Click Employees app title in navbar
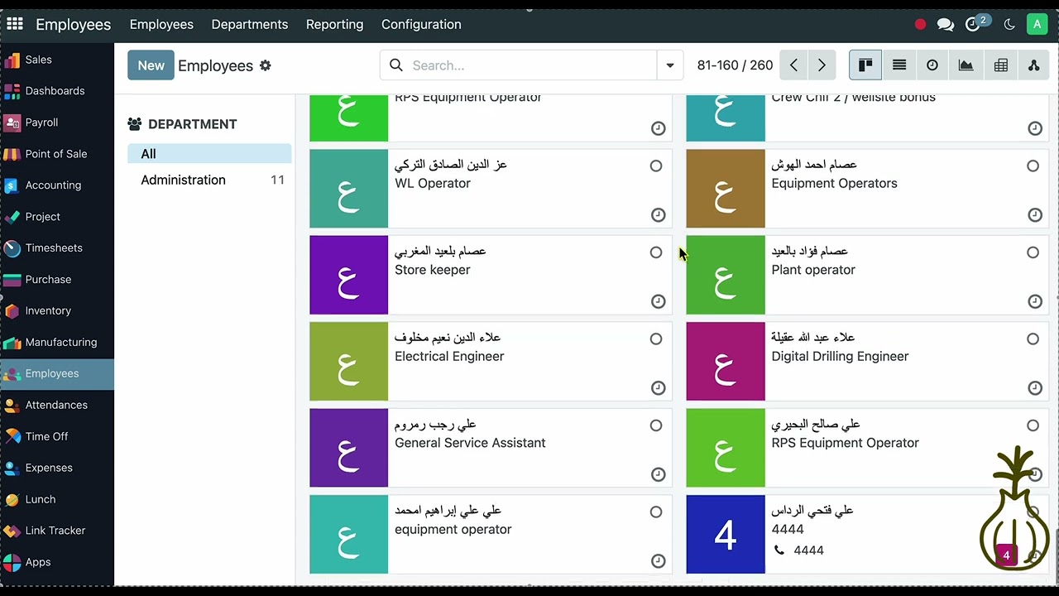1059x596 pixels. [73, 24]
